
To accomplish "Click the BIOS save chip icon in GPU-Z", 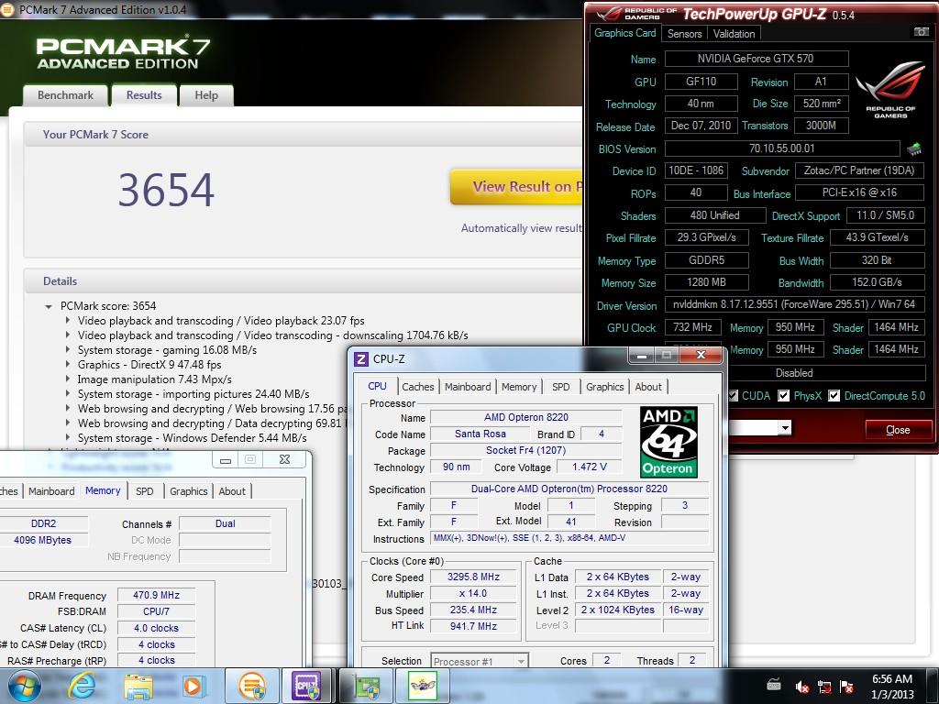I will (x=914, y=148).
